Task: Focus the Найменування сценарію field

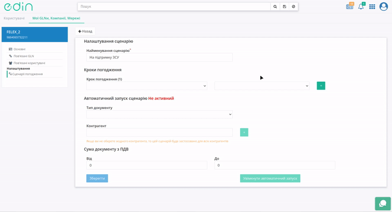Action: pos(160,57)
